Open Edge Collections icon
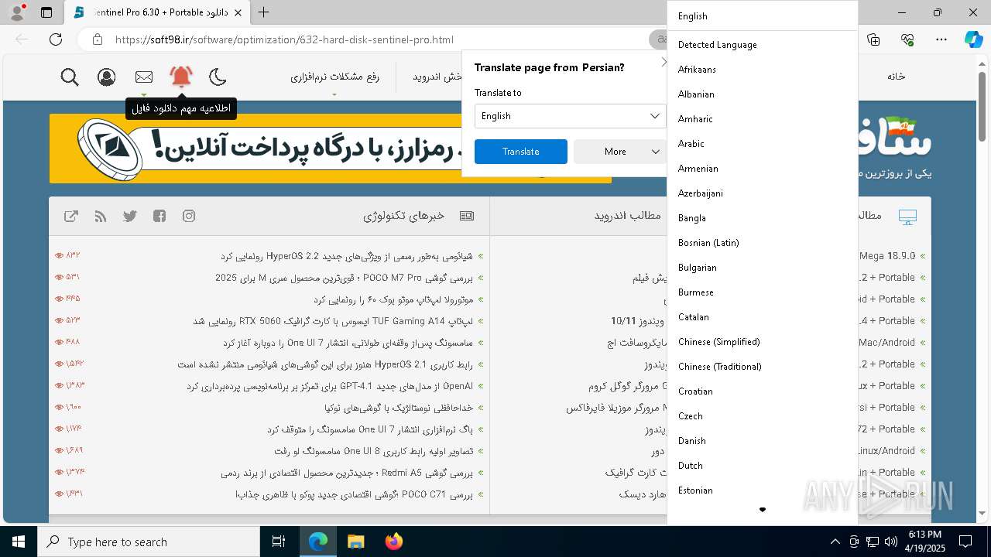The width and height of the screenshot is (991, 557). coord(873,39)
